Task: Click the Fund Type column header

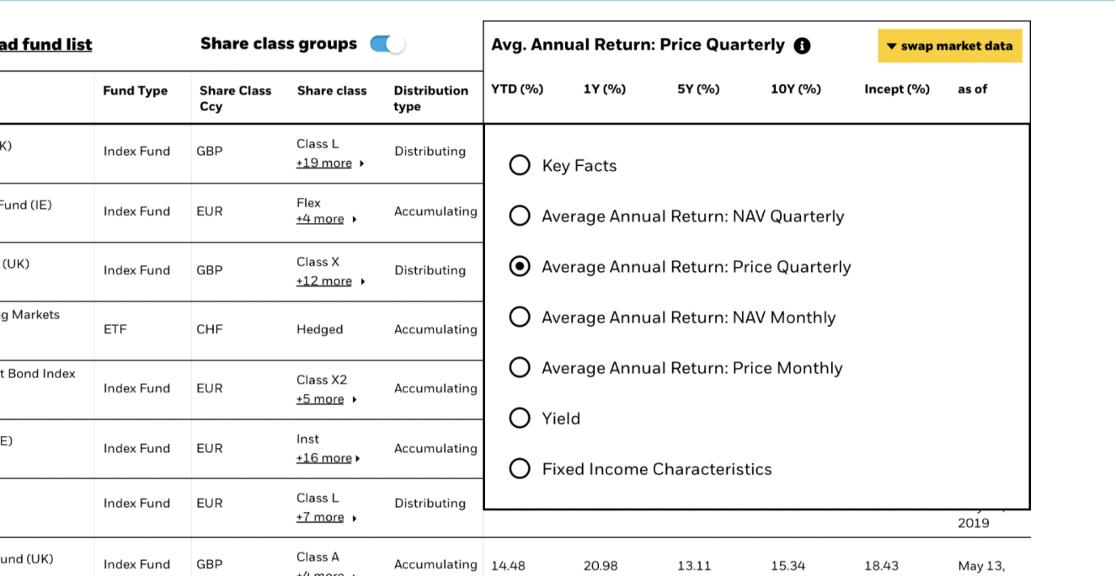Action: pyautogui.click(x=135, y=91)
